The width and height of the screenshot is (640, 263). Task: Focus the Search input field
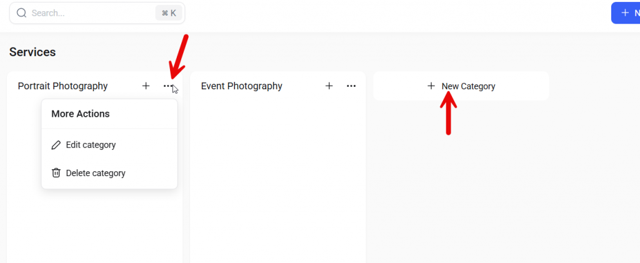[x=87, y=13]
